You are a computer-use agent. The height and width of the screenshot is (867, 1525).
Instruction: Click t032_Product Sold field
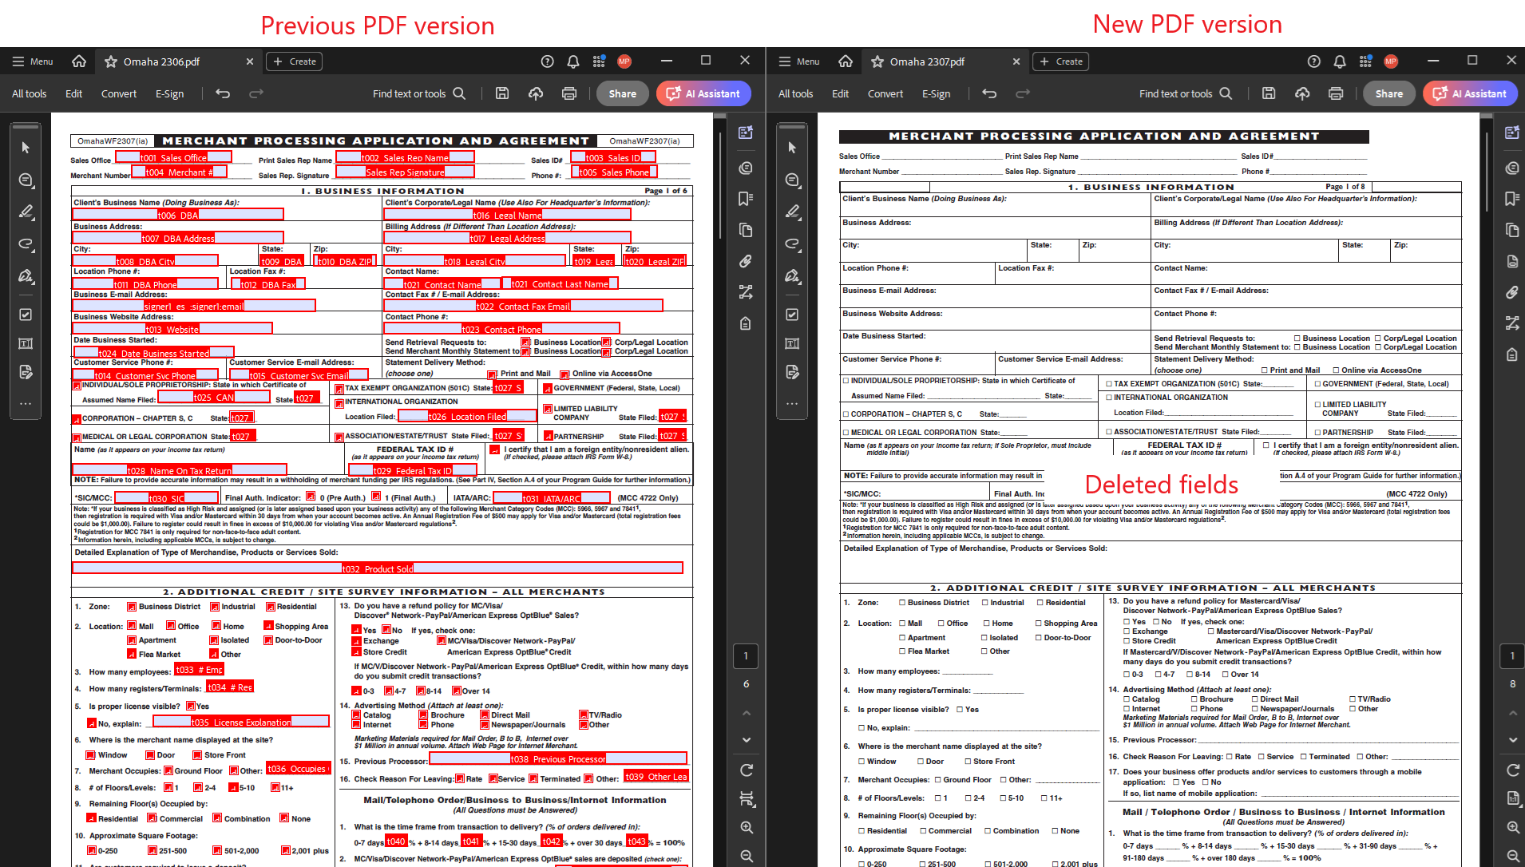pos(378,568)
